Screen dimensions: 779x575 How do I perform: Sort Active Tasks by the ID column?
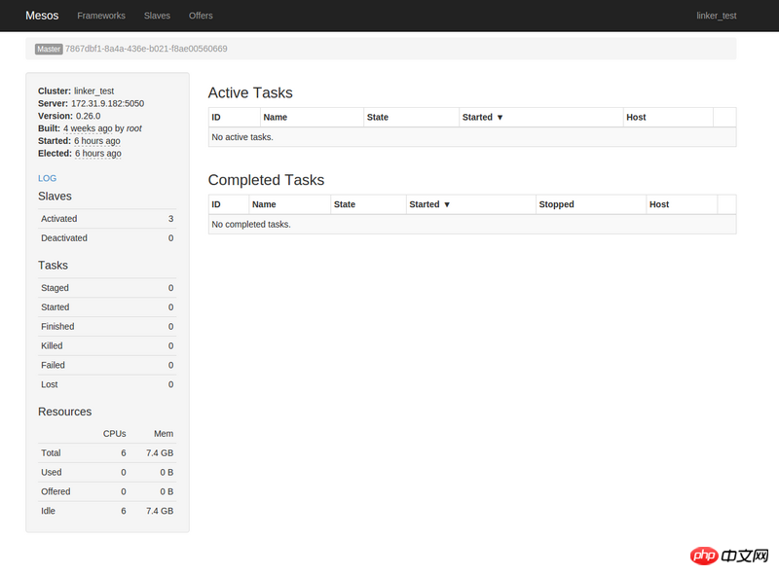216,117
